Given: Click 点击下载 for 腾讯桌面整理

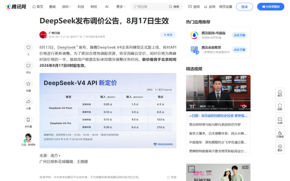Looking at the screenshot, I should pos(239,50).
